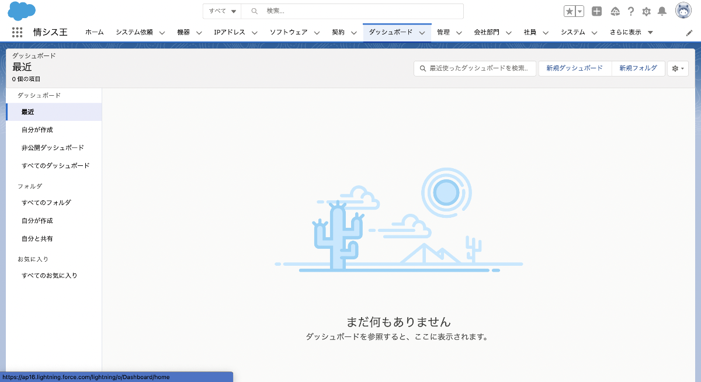
Task: Select 非公開ダッシュボード in the sidebar
Action: (54, 148)
